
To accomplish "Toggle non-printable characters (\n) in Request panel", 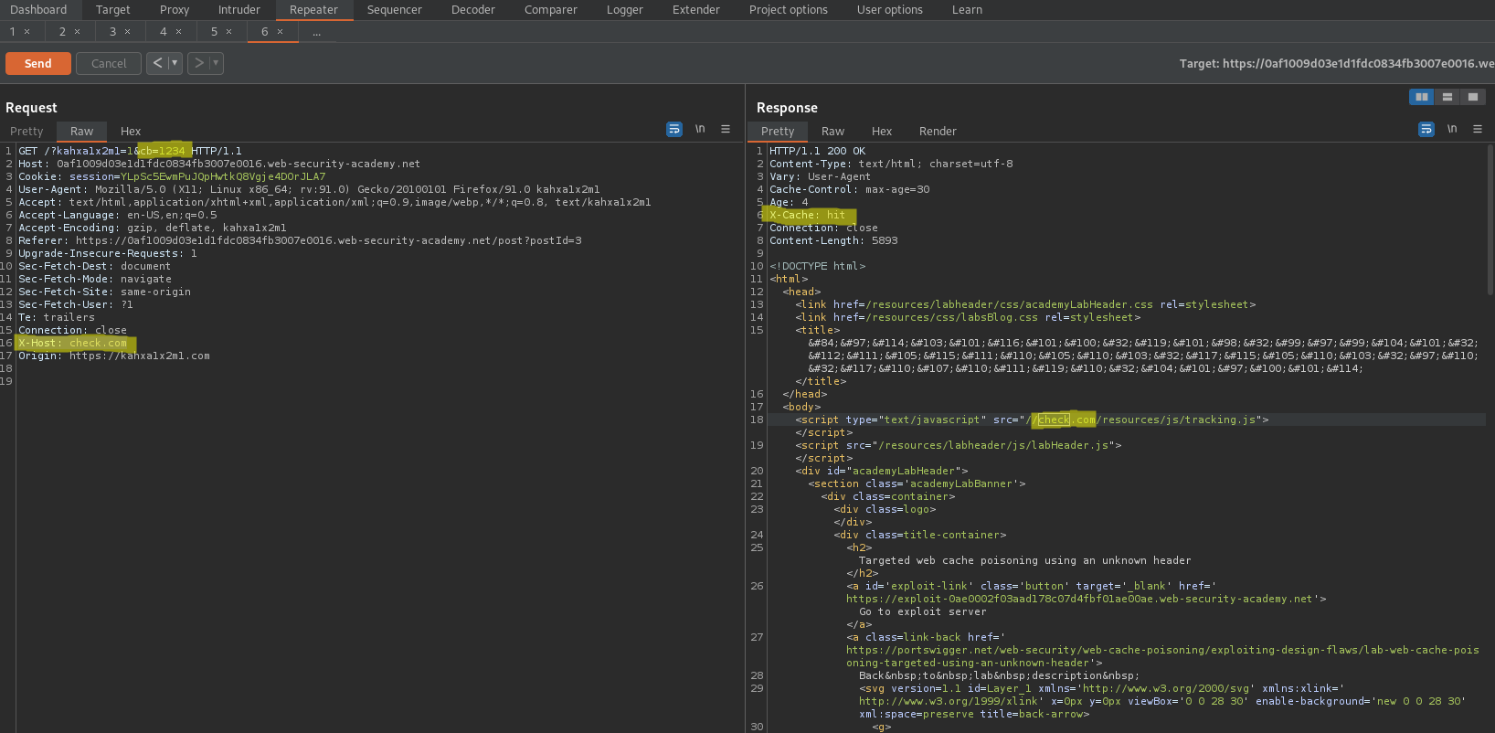I will [x=700, y=129].
